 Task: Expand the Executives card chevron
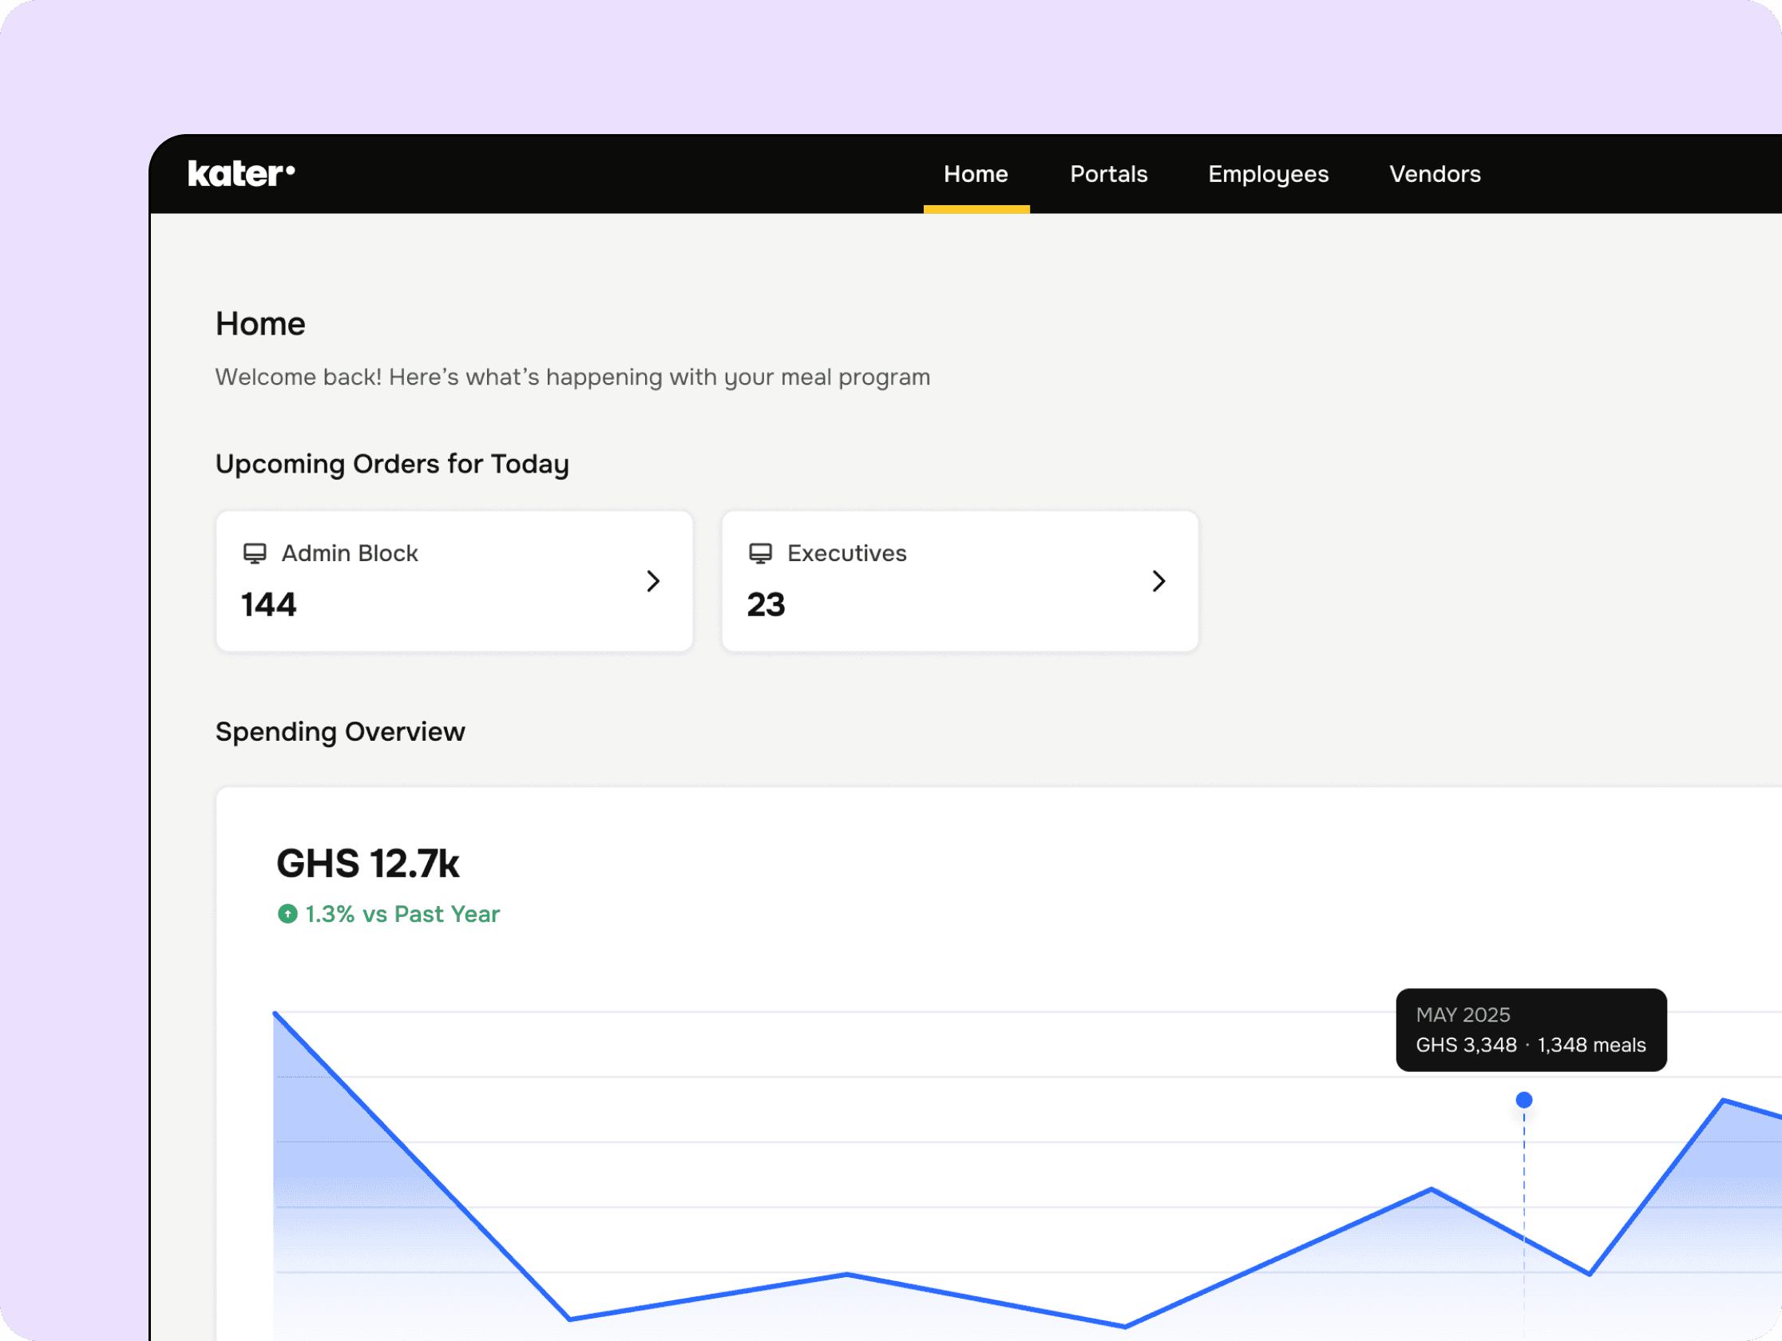[1158, 580]
